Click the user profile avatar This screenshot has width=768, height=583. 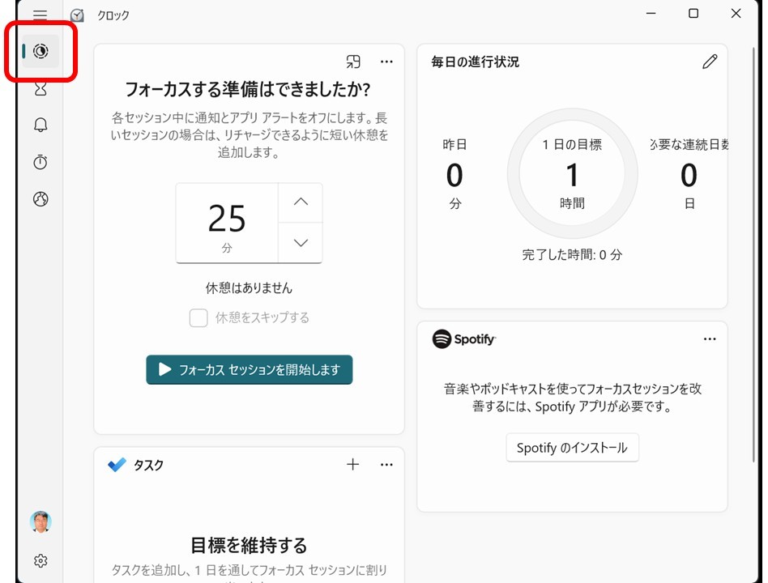[41, 522]
